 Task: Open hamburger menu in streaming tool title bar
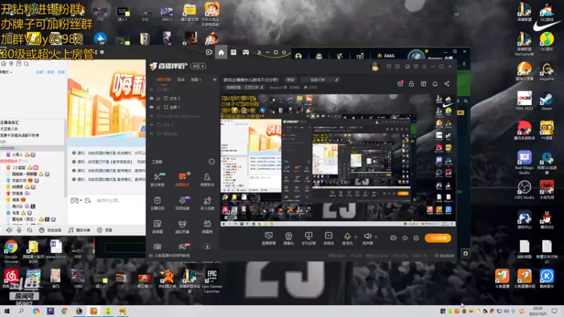424,66
